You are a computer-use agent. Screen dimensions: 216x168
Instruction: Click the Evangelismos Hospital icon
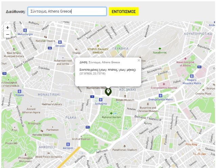(x=164, y=84)
